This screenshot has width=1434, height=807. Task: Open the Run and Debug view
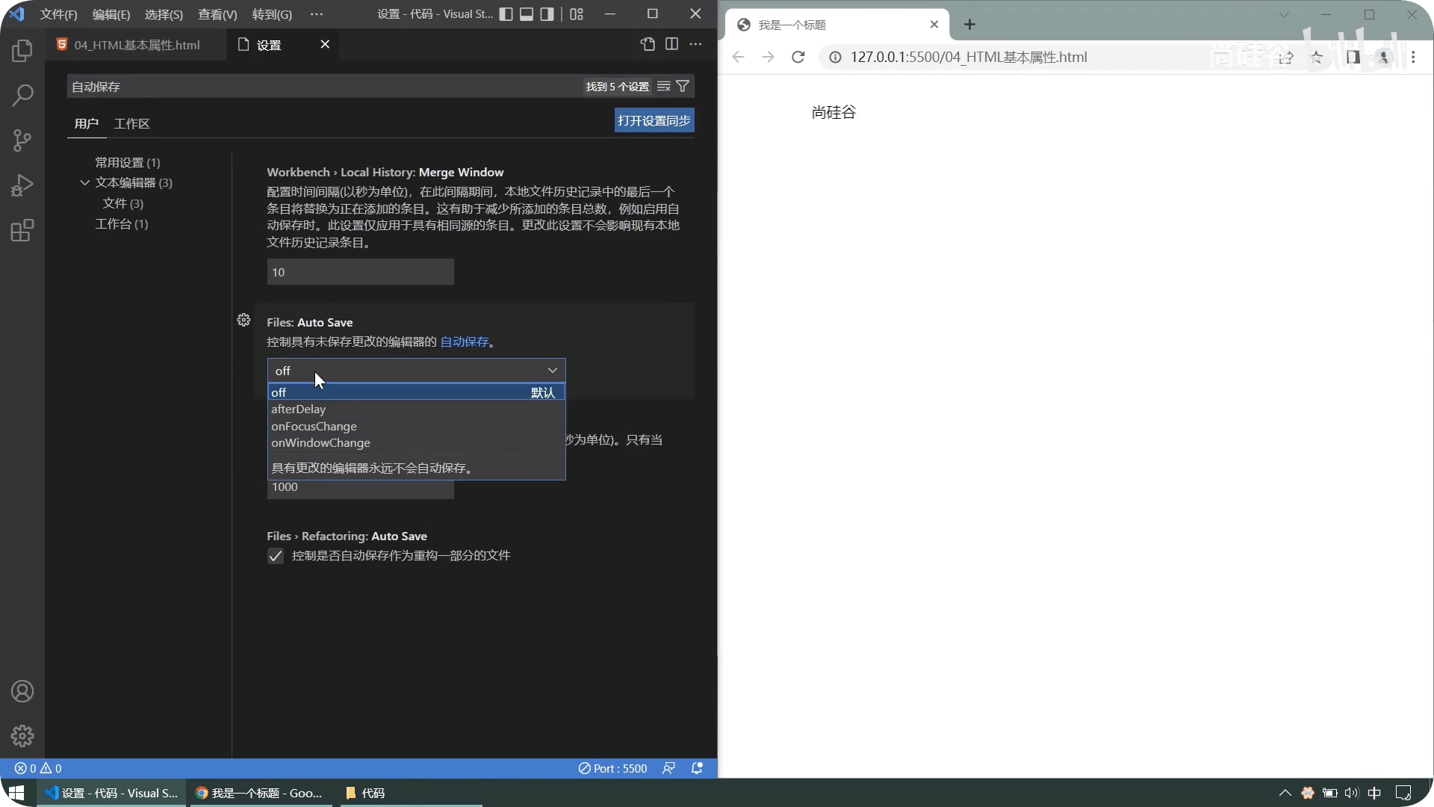[22, 185]
